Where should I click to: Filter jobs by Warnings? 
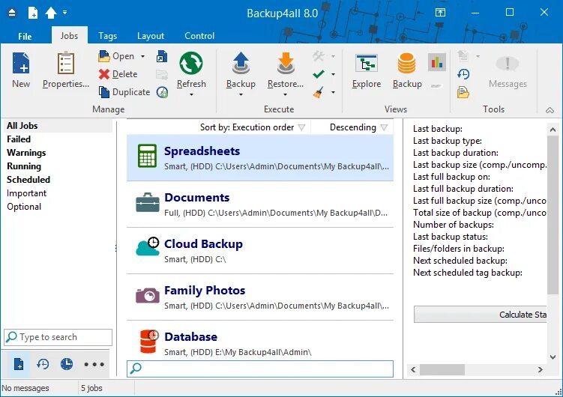[26, 153]
